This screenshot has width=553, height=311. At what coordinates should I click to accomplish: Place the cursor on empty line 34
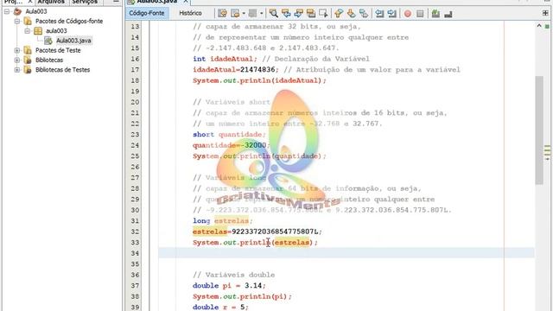click(346, 253)
